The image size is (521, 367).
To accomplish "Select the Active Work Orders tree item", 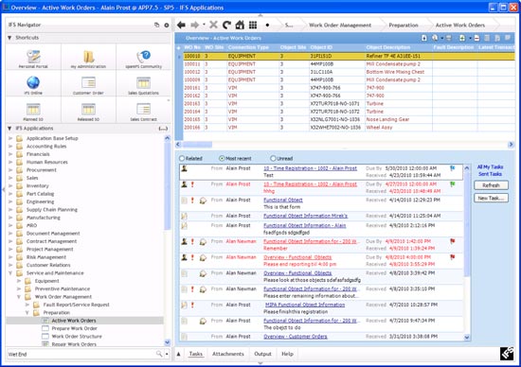I will point(74,321).
